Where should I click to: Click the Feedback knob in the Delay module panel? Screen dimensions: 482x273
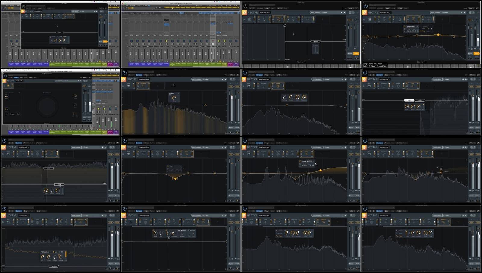pyautogui.click(x=174, y=233)
